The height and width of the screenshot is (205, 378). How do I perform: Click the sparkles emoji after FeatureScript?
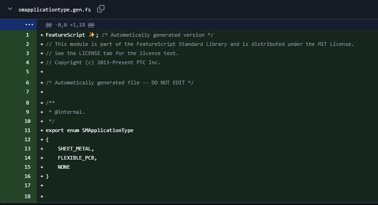pyautogui.click(x=92, y=35)
